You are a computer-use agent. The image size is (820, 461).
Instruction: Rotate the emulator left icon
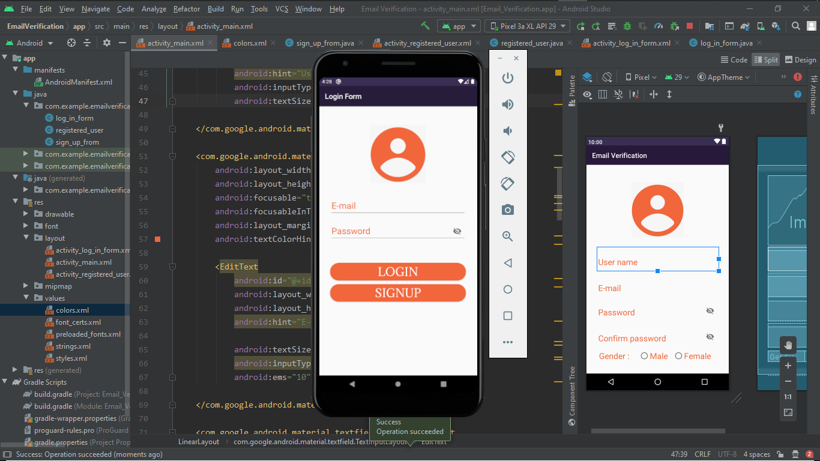pyautogui.click(x=508, y=157)
